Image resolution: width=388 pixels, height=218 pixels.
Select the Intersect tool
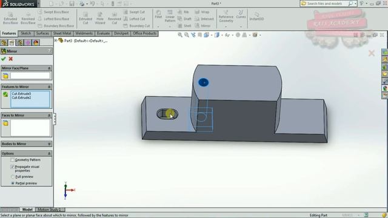pos(204,19)
